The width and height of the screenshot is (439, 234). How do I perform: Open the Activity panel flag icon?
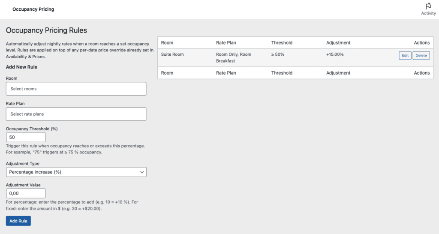click(x=428, y=6)
